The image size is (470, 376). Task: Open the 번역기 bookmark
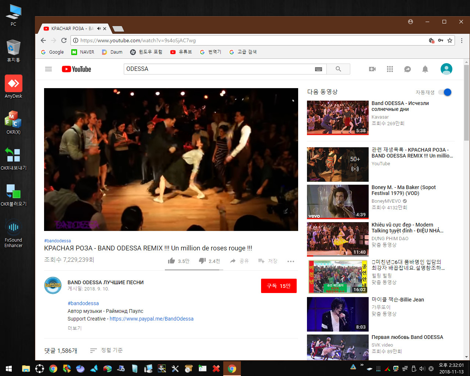[210, 52]
